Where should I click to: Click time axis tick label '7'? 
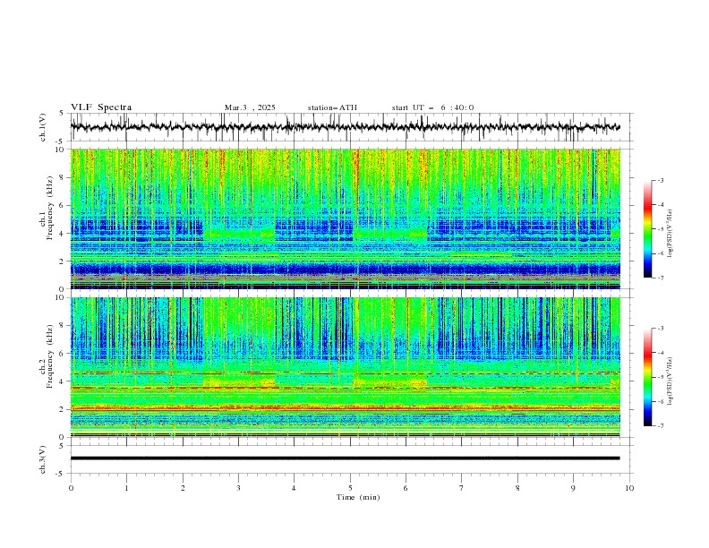462,488
